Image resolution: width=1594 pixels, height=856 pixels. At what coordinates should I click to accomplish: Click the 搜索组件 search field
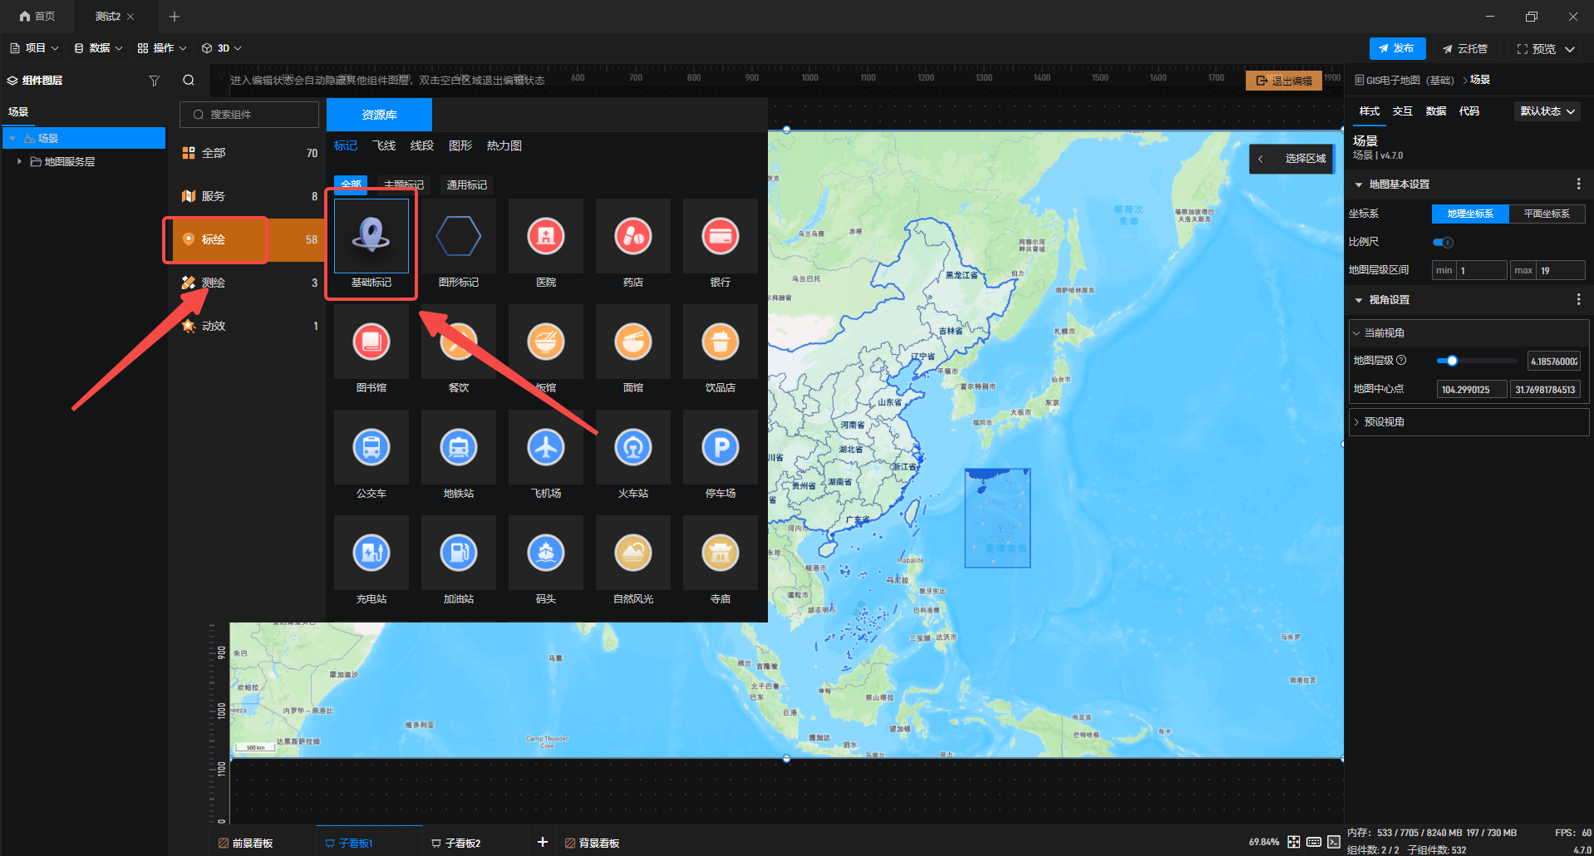pyautogui.click(x=249, y=115)
